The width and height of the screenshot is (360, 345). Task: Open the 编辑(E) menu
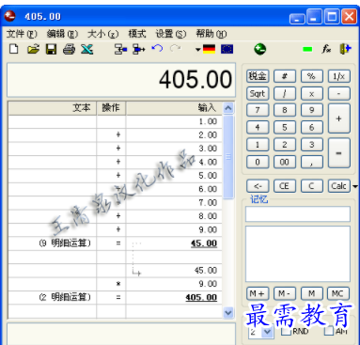click(62, 34)
